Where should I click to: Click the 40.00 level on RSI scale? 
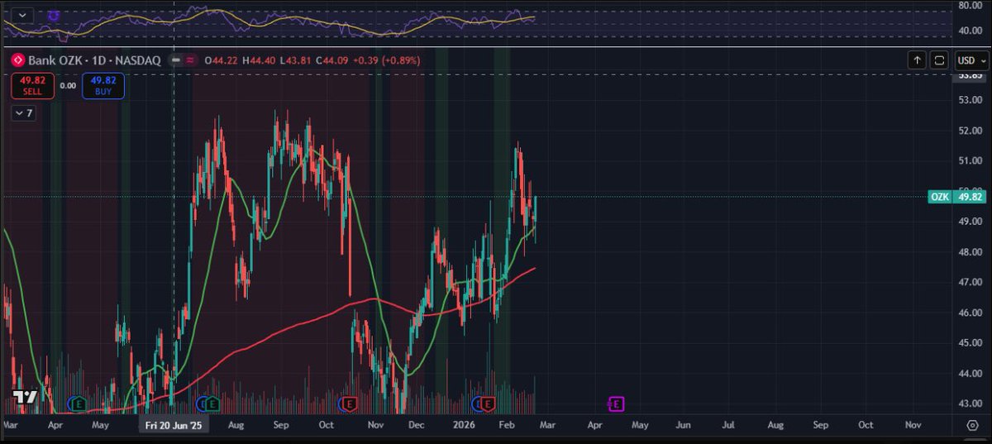click(970, 31)
